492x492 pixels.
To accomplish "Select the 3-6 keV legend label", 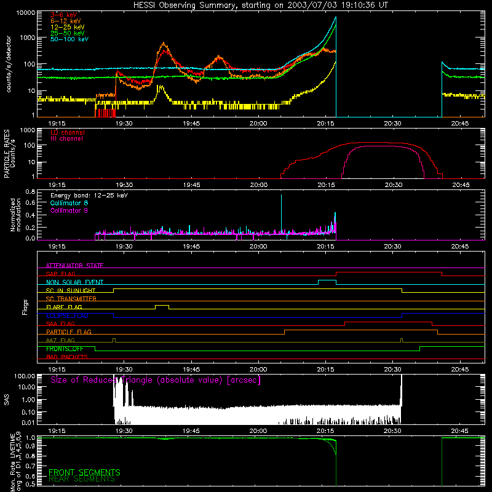I will click(63, 15).
